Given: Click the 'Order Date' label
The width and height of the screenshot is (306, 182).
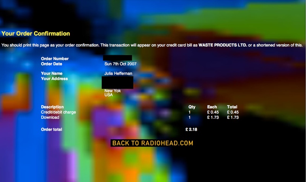Looking at the screenshot, I should [52, 64].
